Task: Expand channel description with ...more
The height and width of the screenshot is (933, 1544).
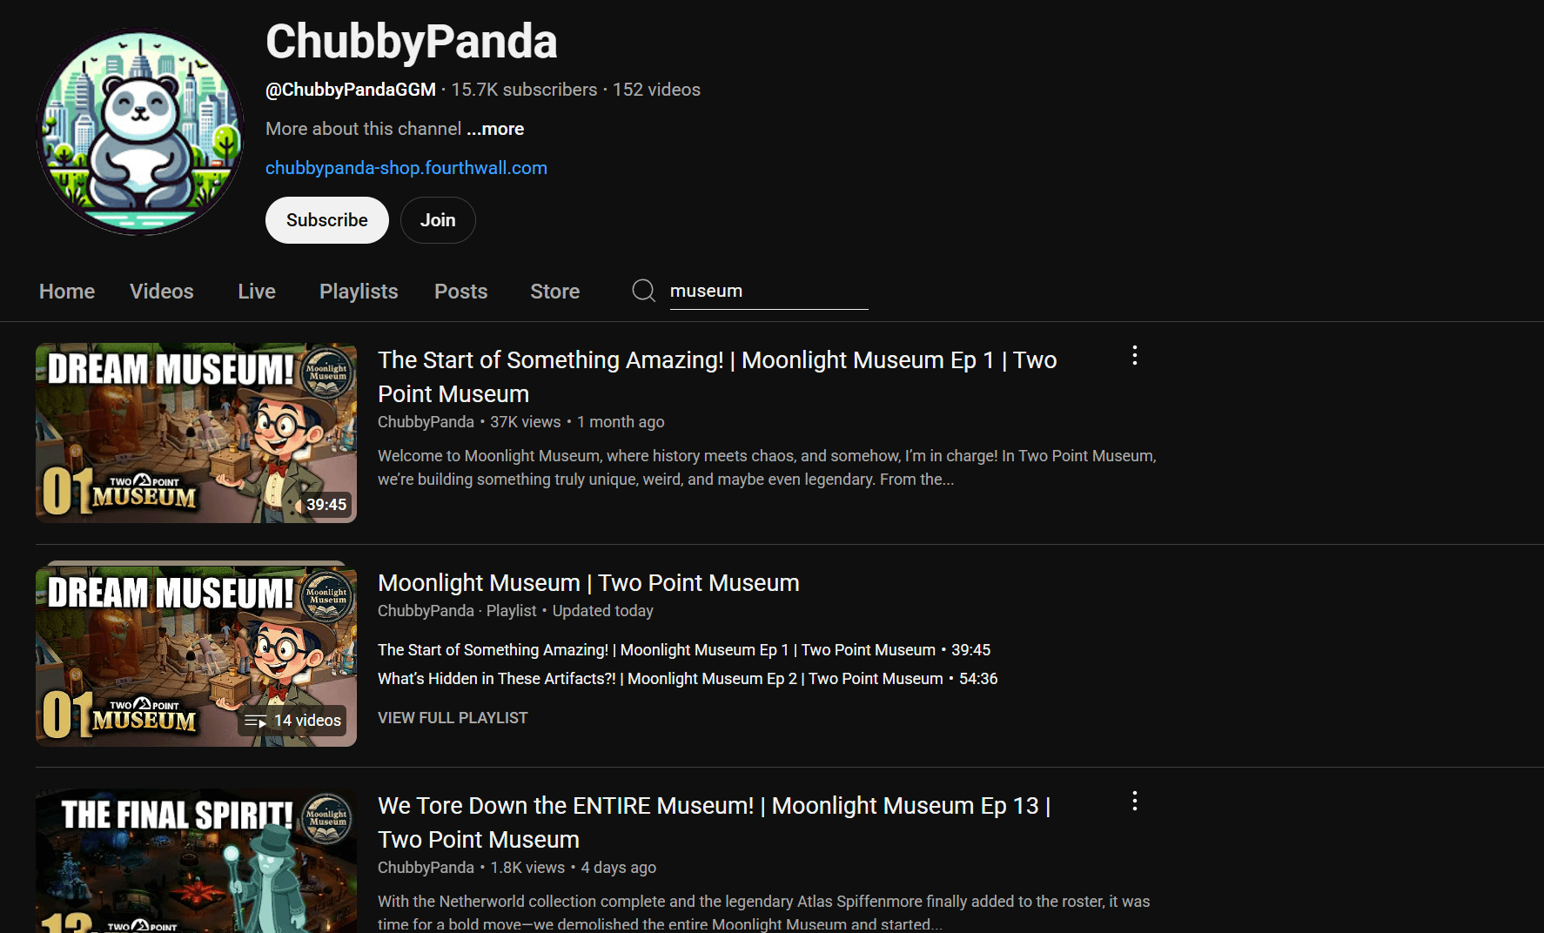Action: 495,129
